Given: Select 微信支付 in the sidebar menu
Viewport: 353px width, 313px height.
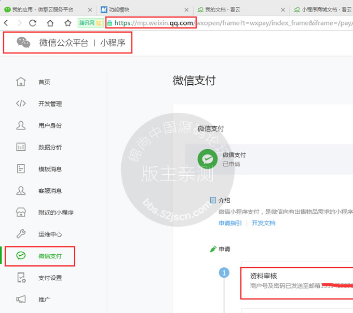Looking at the screenshot, I should 50,256.
